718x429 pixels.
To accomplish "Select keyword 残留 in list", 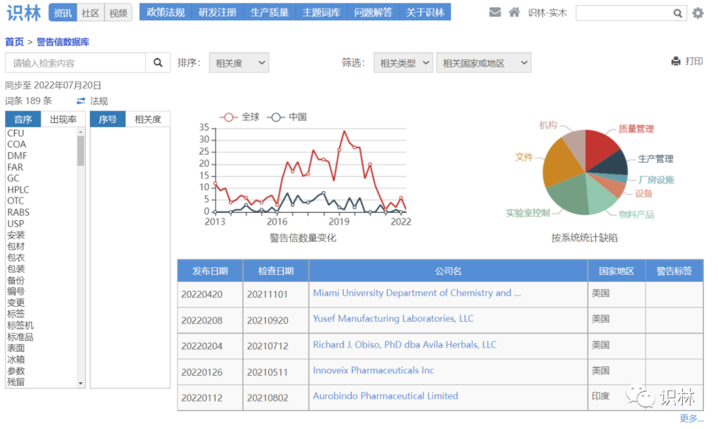I will 16,382.
